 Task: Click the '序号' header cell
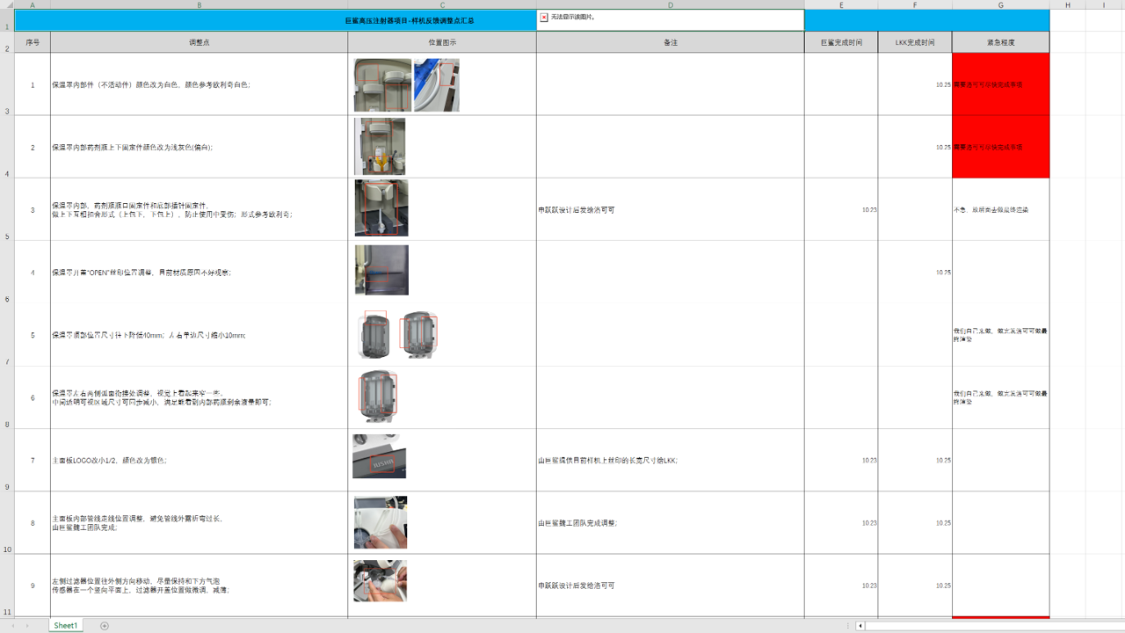33,42
